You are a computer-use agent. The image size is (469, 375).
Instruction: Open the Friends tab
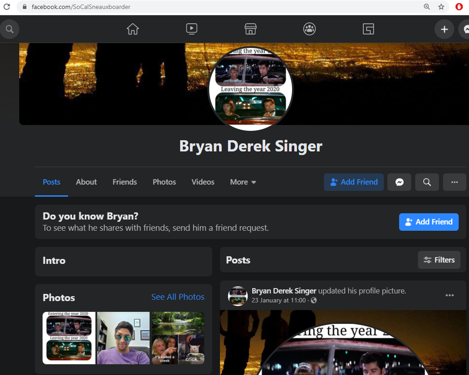125,182
